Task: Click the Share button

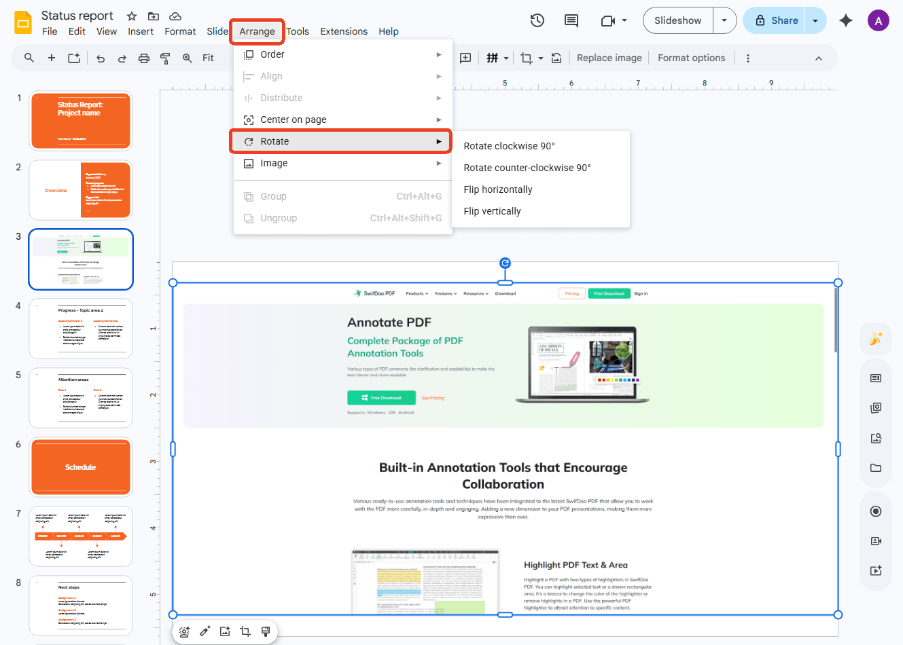Action: tap(775, 20)
